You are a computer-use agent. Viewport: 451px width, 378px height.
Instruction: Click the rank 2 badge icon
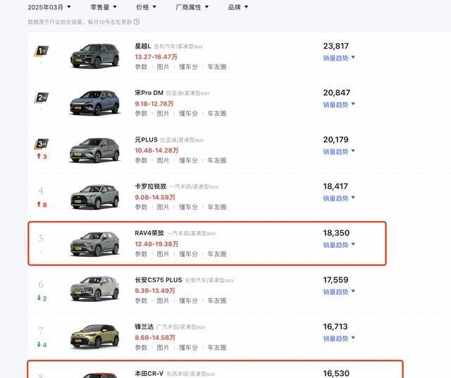(x=42, y=98)
